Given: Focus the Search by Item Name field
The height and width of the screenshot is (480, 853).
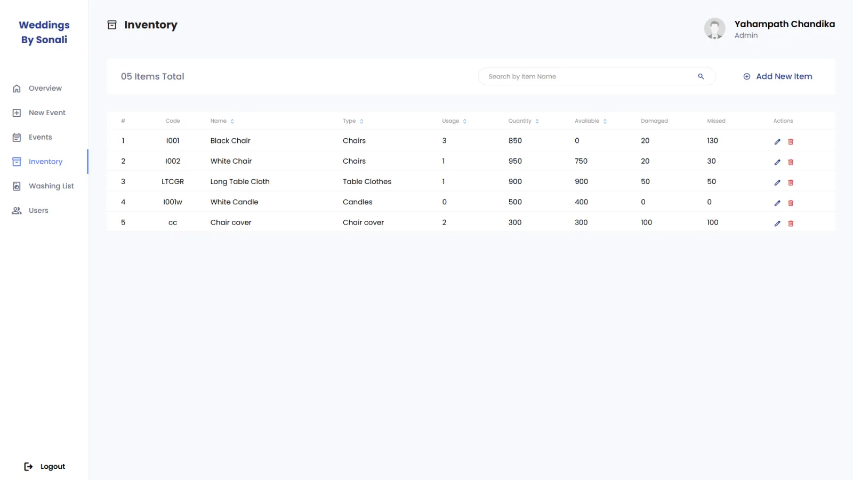Looking at the screenshot, I should (x=597, y=76).
